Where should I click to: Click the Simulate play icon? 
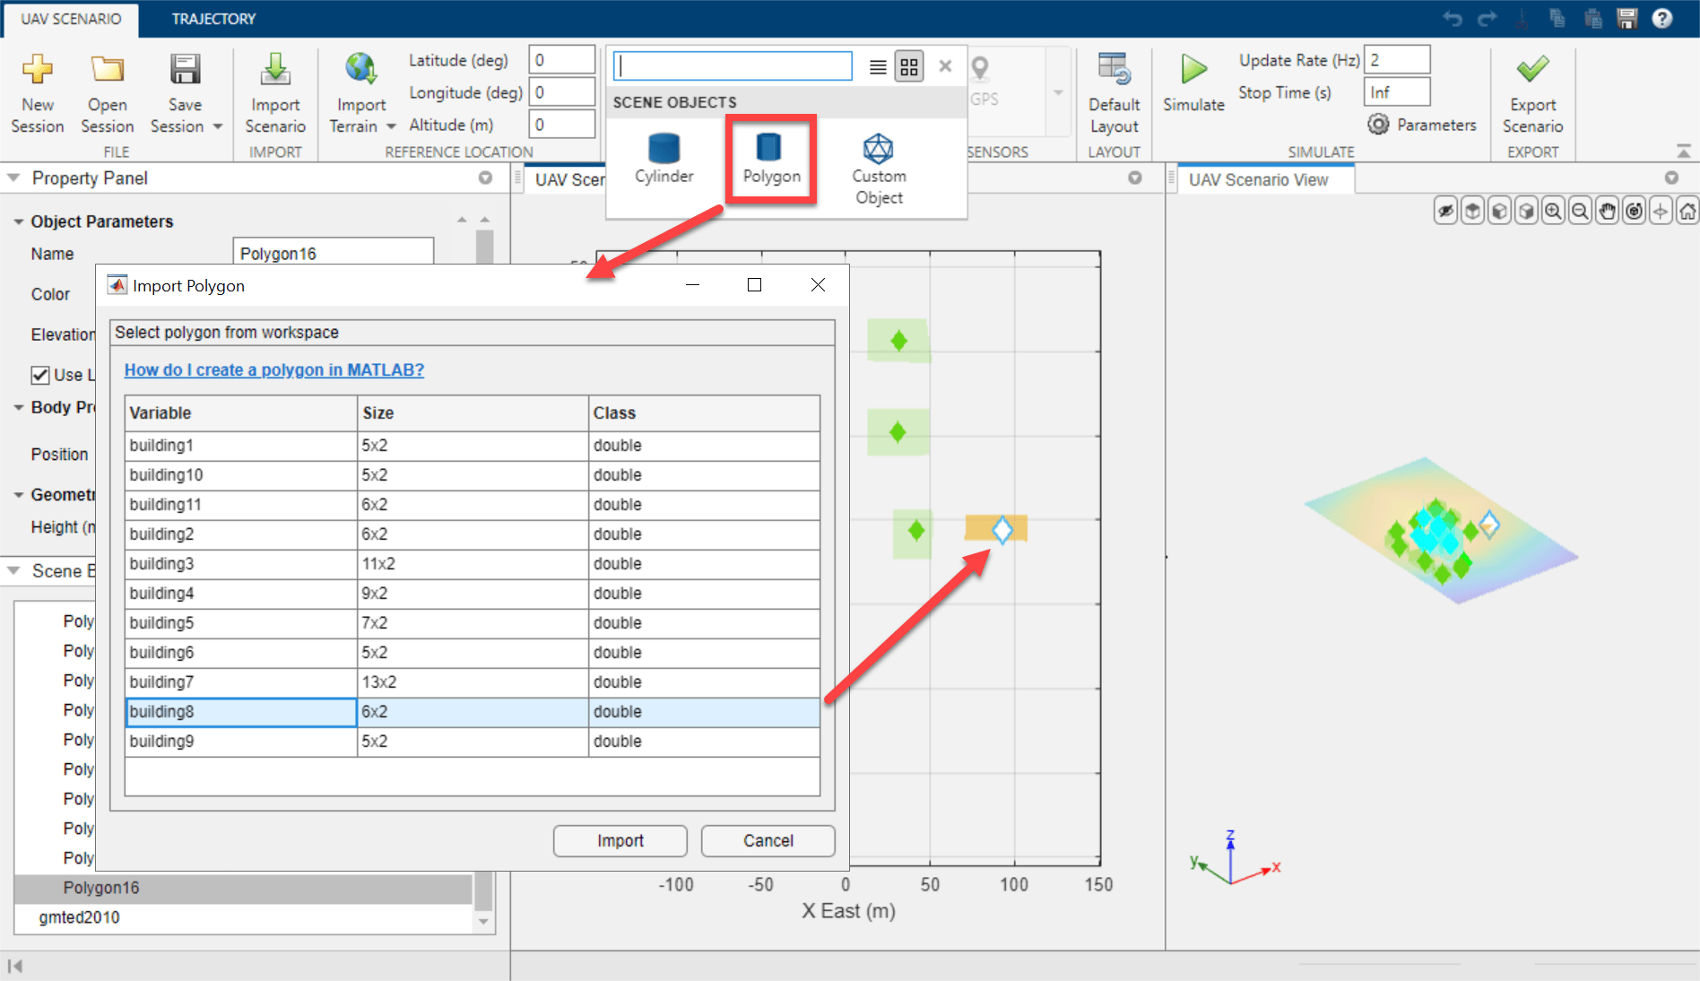coord(1193,69)
